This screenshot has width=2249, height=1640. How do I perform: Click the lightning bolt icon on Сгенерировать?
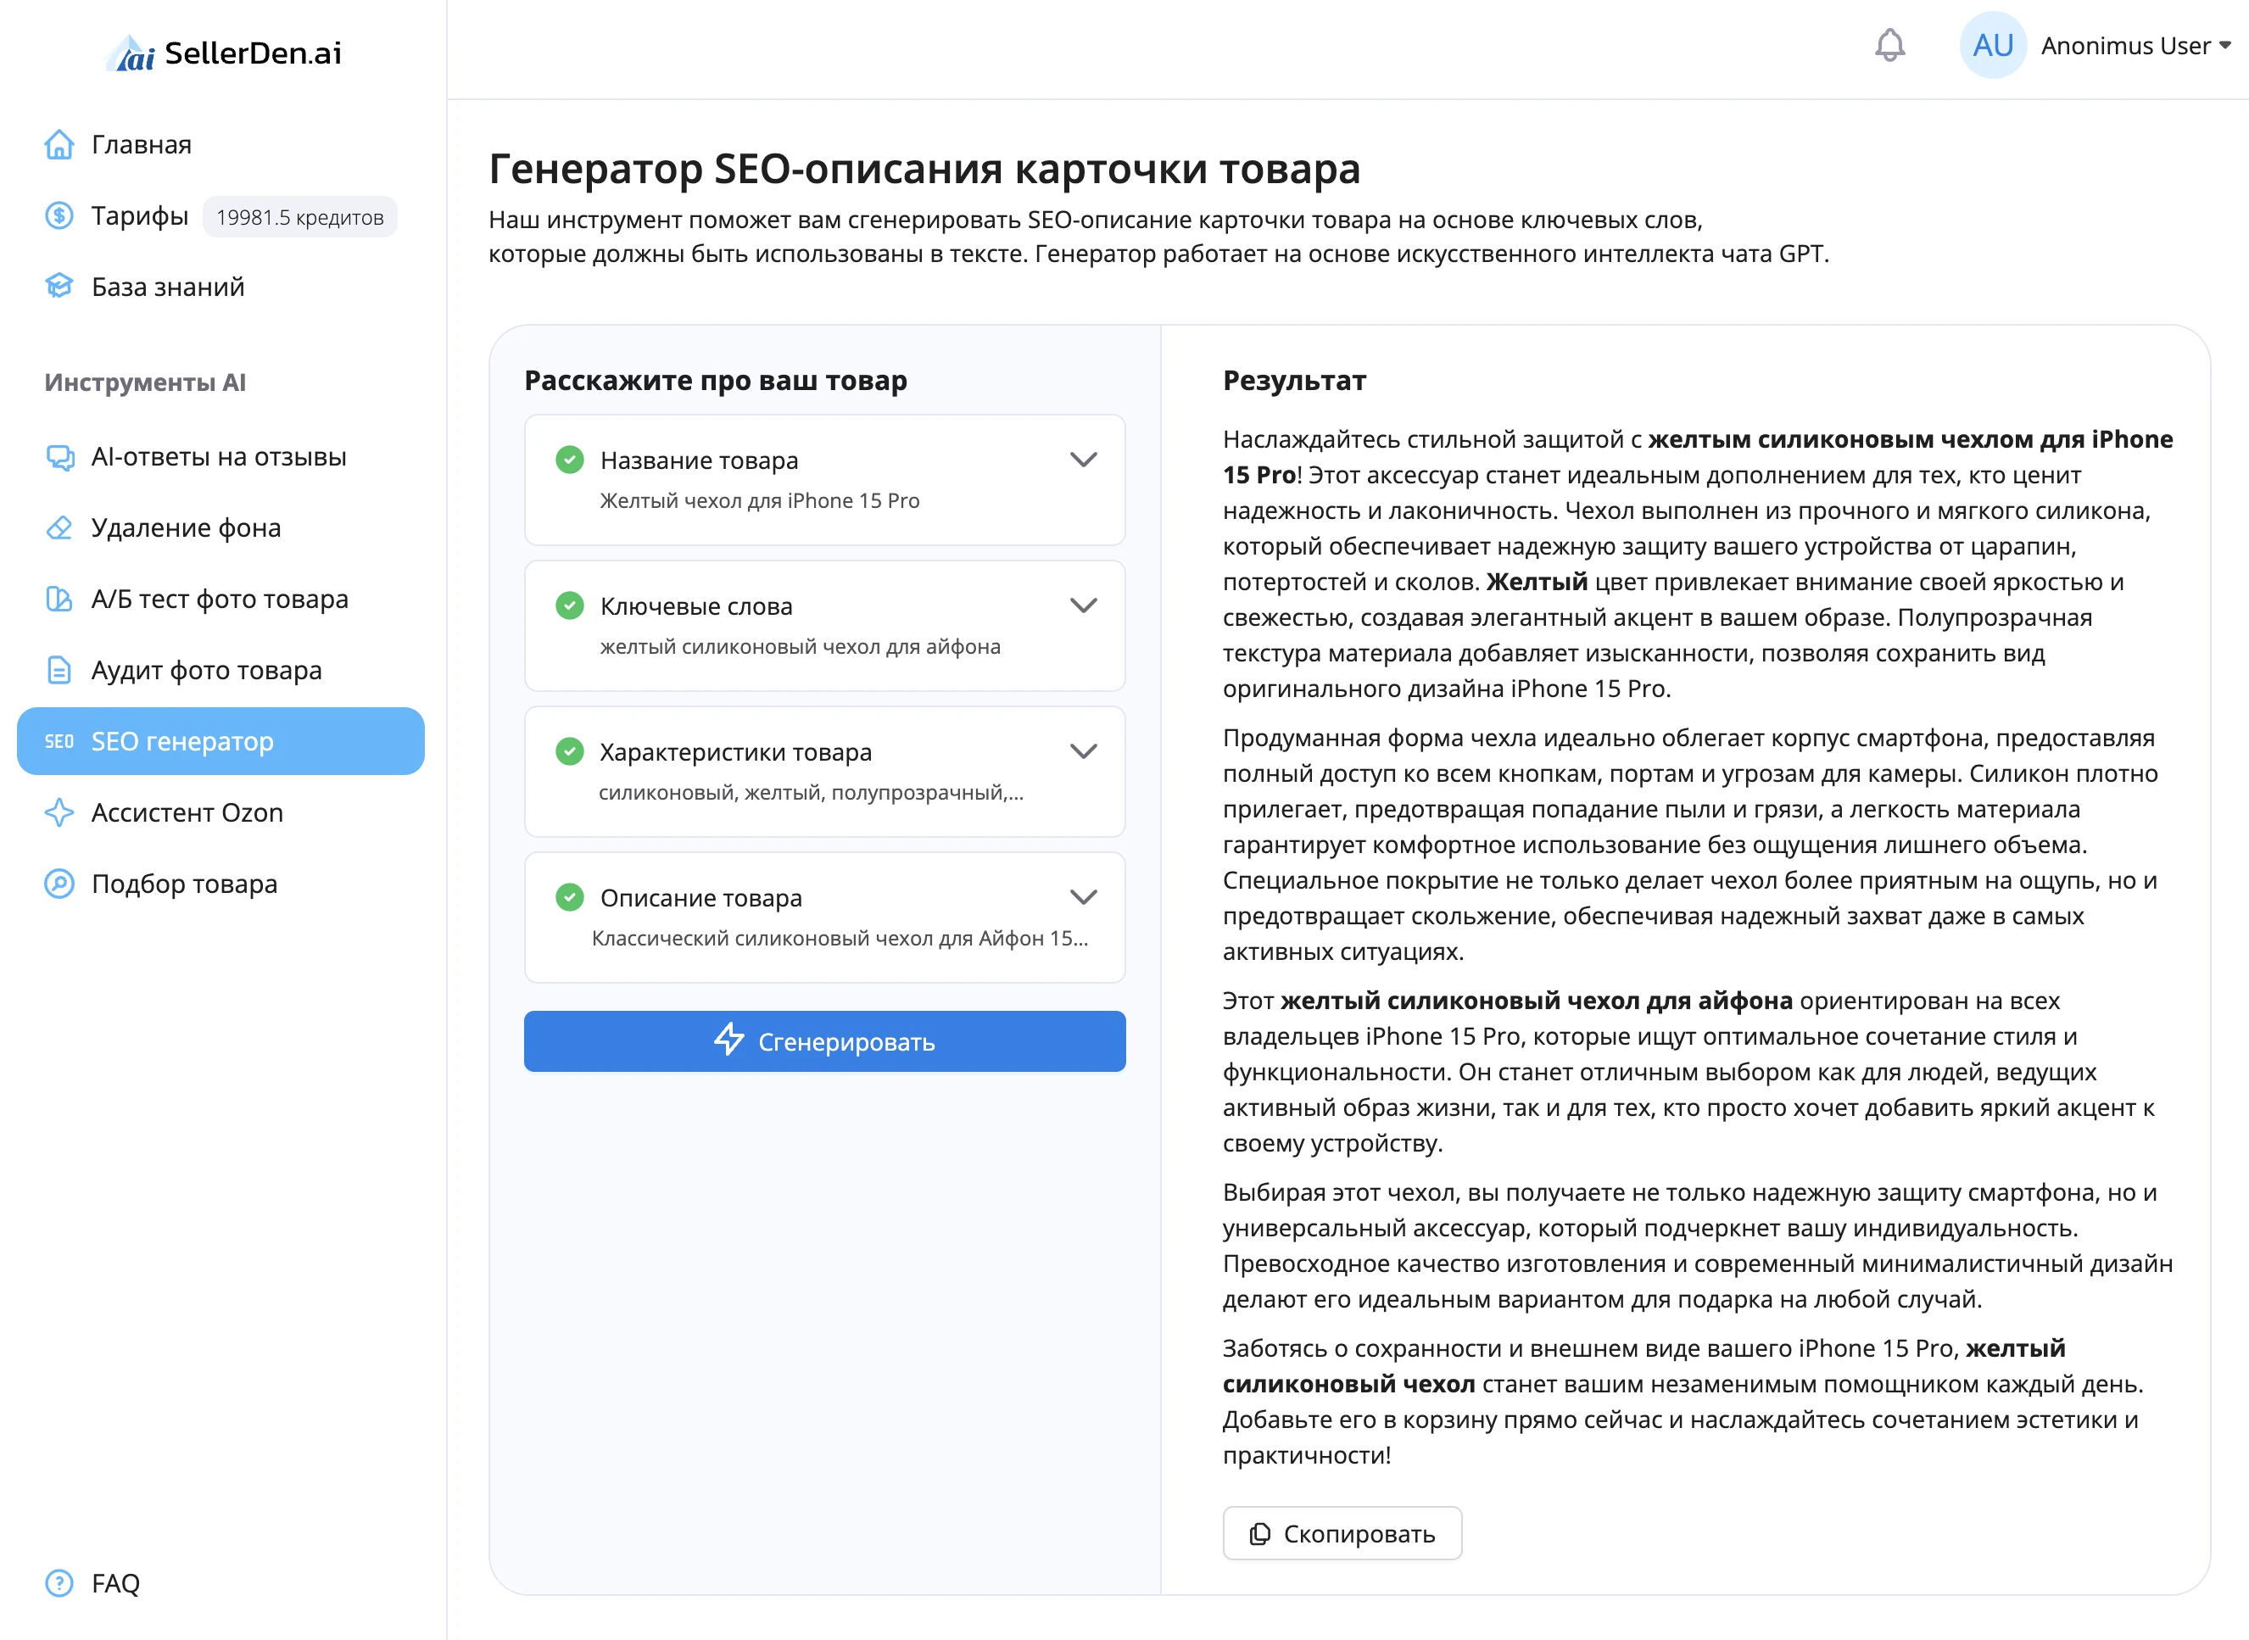pyautogui.click(x=730, y=1040)
